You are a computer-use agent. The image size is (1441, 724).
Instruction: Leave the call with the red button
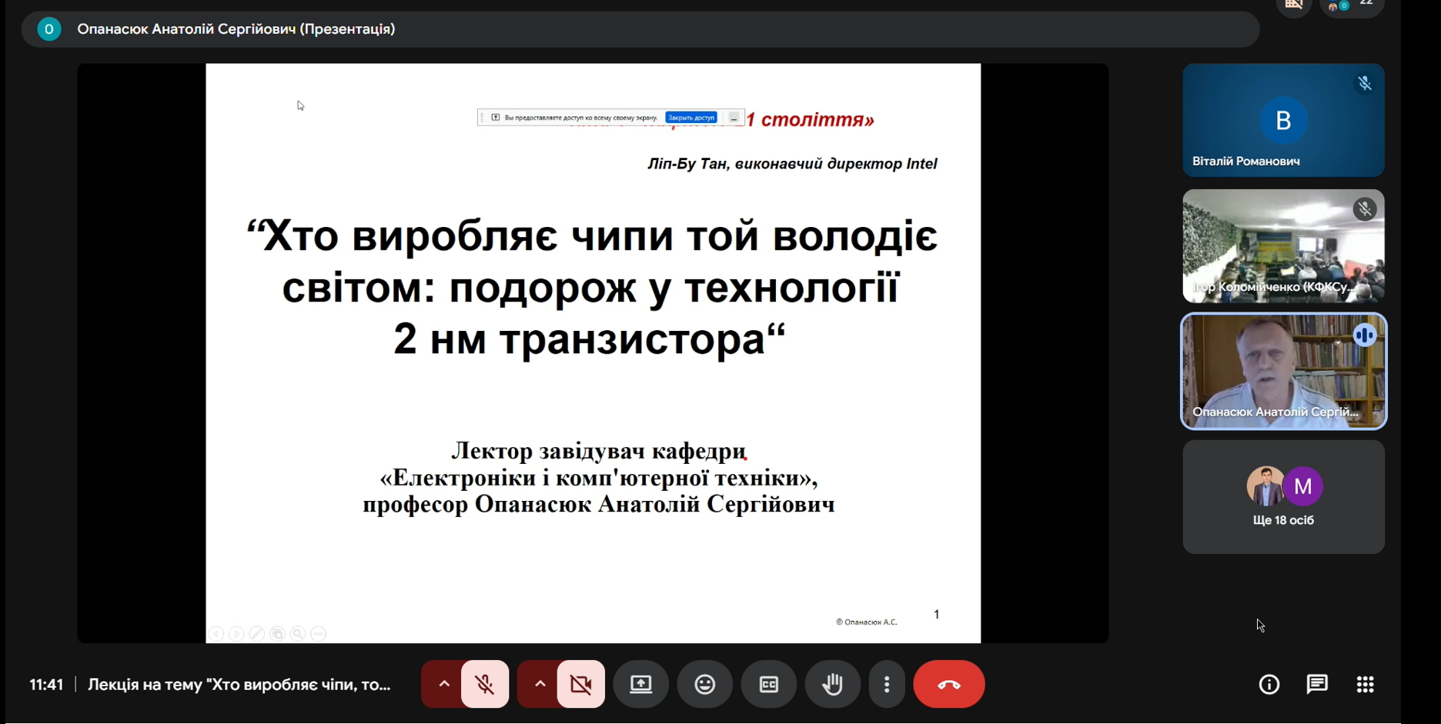948,684
